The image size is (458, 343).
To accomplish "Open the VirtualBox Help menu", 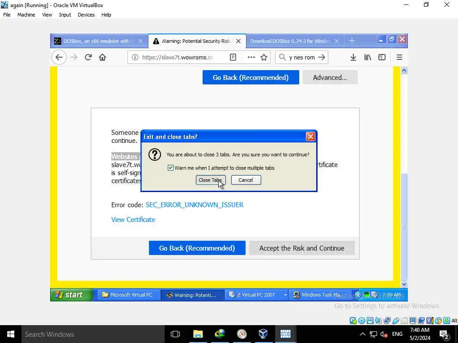I will pos(106,15).
